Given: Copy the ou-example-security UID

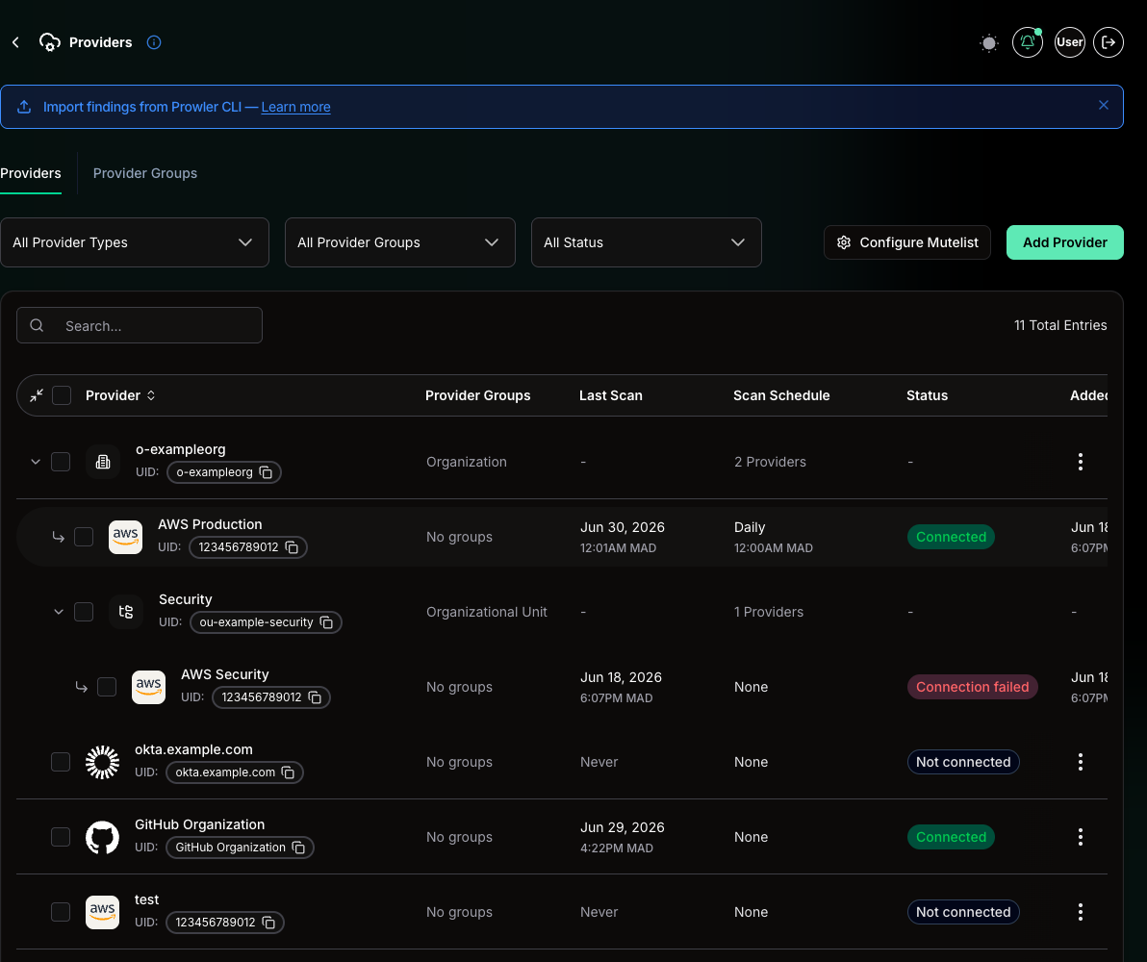Looking at the screenshot, I should 326,622.
